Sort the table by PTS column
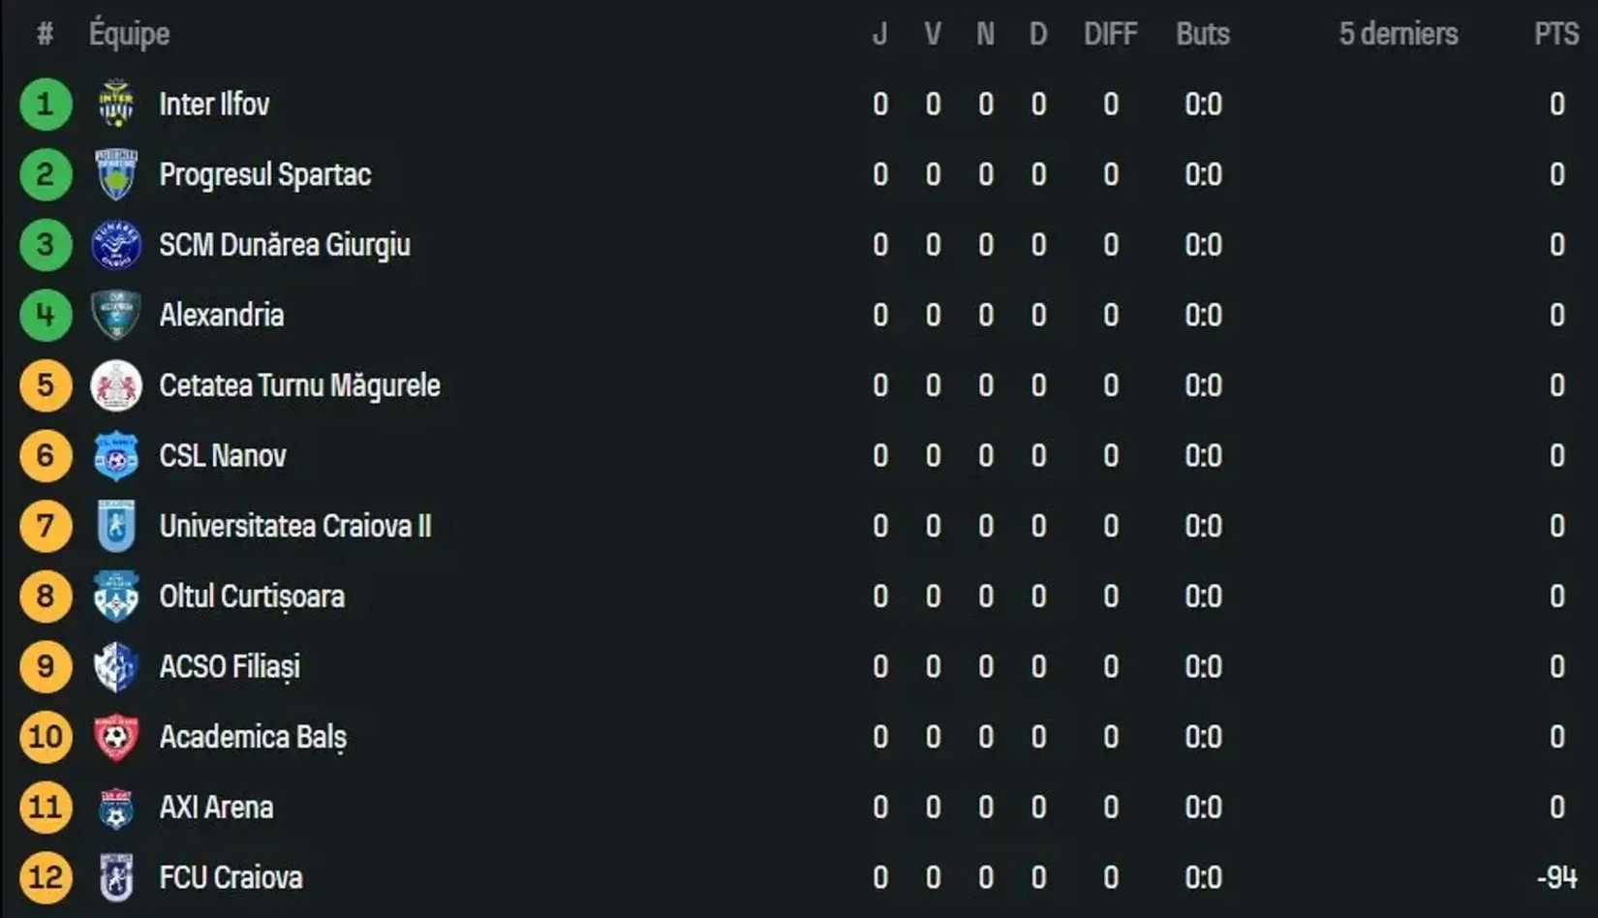This screenshot has width=1598, height=918. 1556,33
